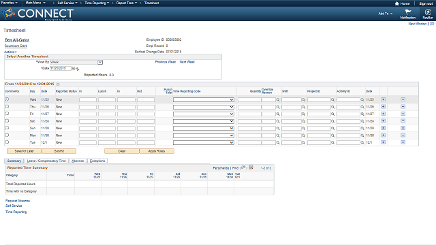Screen dimensions: 436x245
Task: Switch to the Leave / Compensatory Time tab
Action: [46, 161]
